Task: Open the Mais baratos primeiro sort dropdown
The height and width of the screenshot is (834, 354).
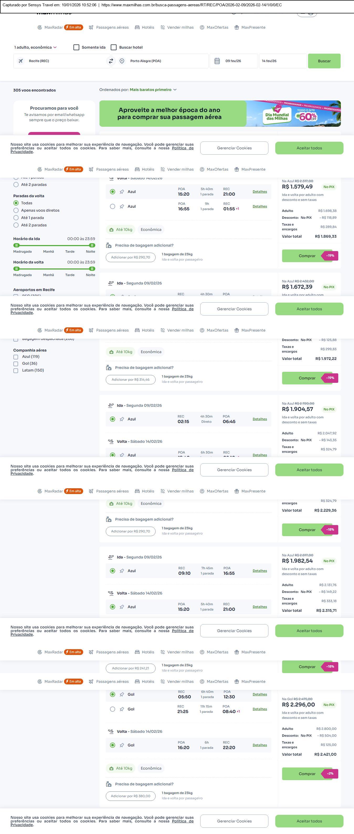Action: point(153,90)
